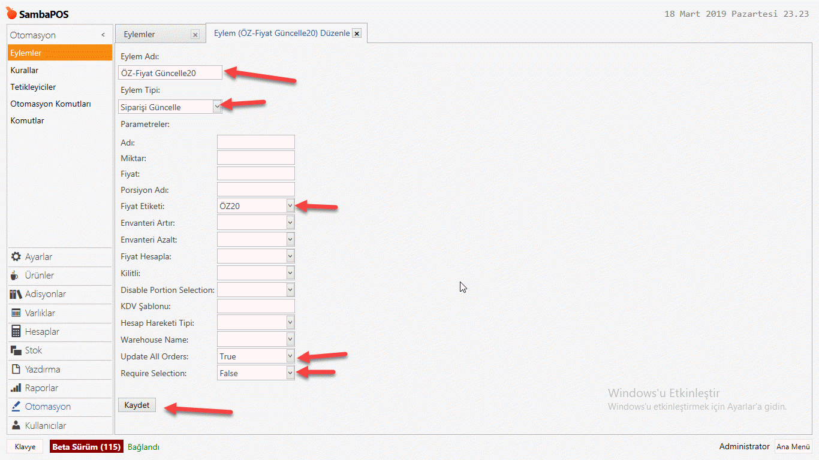Screen dimensions: 819x460
Task: Open the Stok inventory icon
Action: coord(16,350)
